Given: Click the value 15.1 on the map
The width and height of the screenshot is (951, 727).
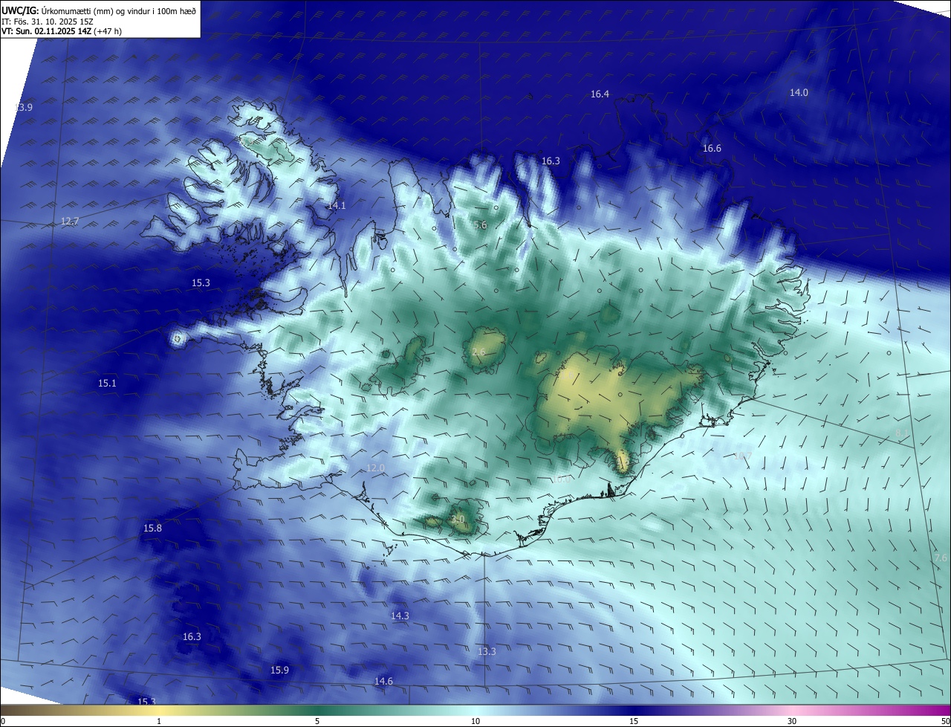Looking at the screenshot, I should coord(107,384).
